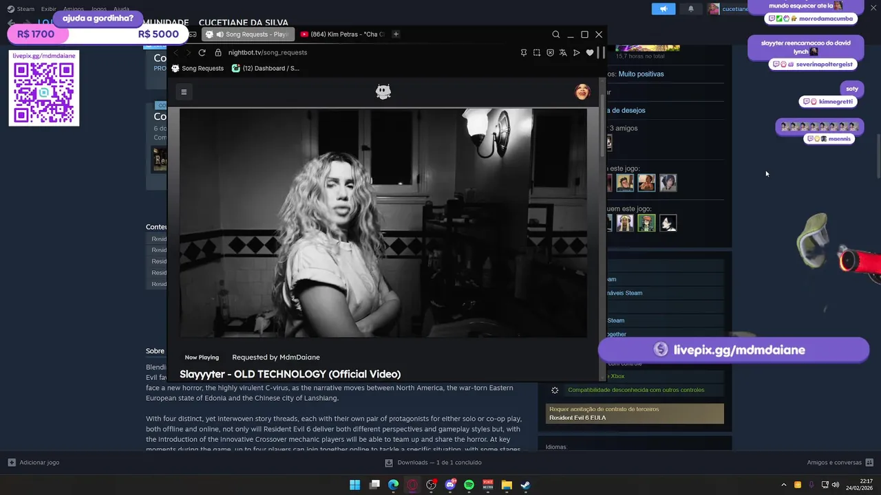The width and height of the screenshot is (881, 495).
Task: Open the translate page icon
Action: coord(563,52)
